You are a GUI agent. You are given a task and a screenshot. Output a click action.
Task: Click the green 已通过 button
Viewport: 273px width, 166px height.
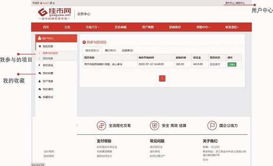232,64
